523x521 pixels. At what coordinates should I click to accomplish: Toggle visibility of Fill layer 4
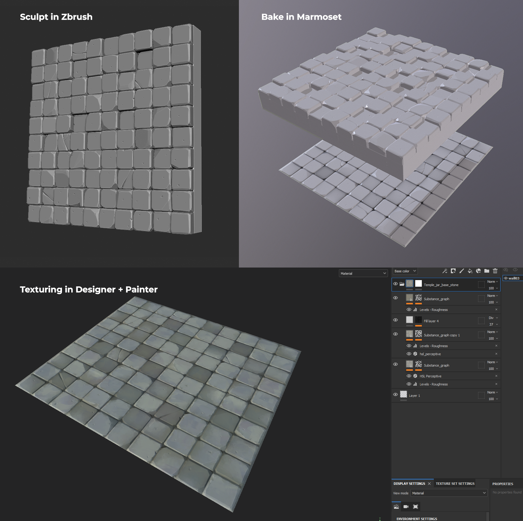(x=395, y=320)
